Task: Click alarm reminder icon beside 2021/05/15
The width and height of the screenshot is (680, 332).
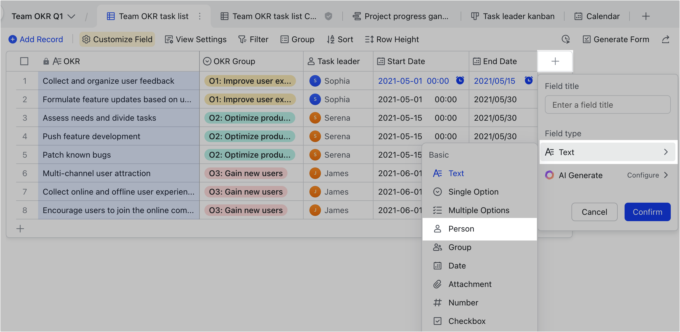Action: (528, 80)
